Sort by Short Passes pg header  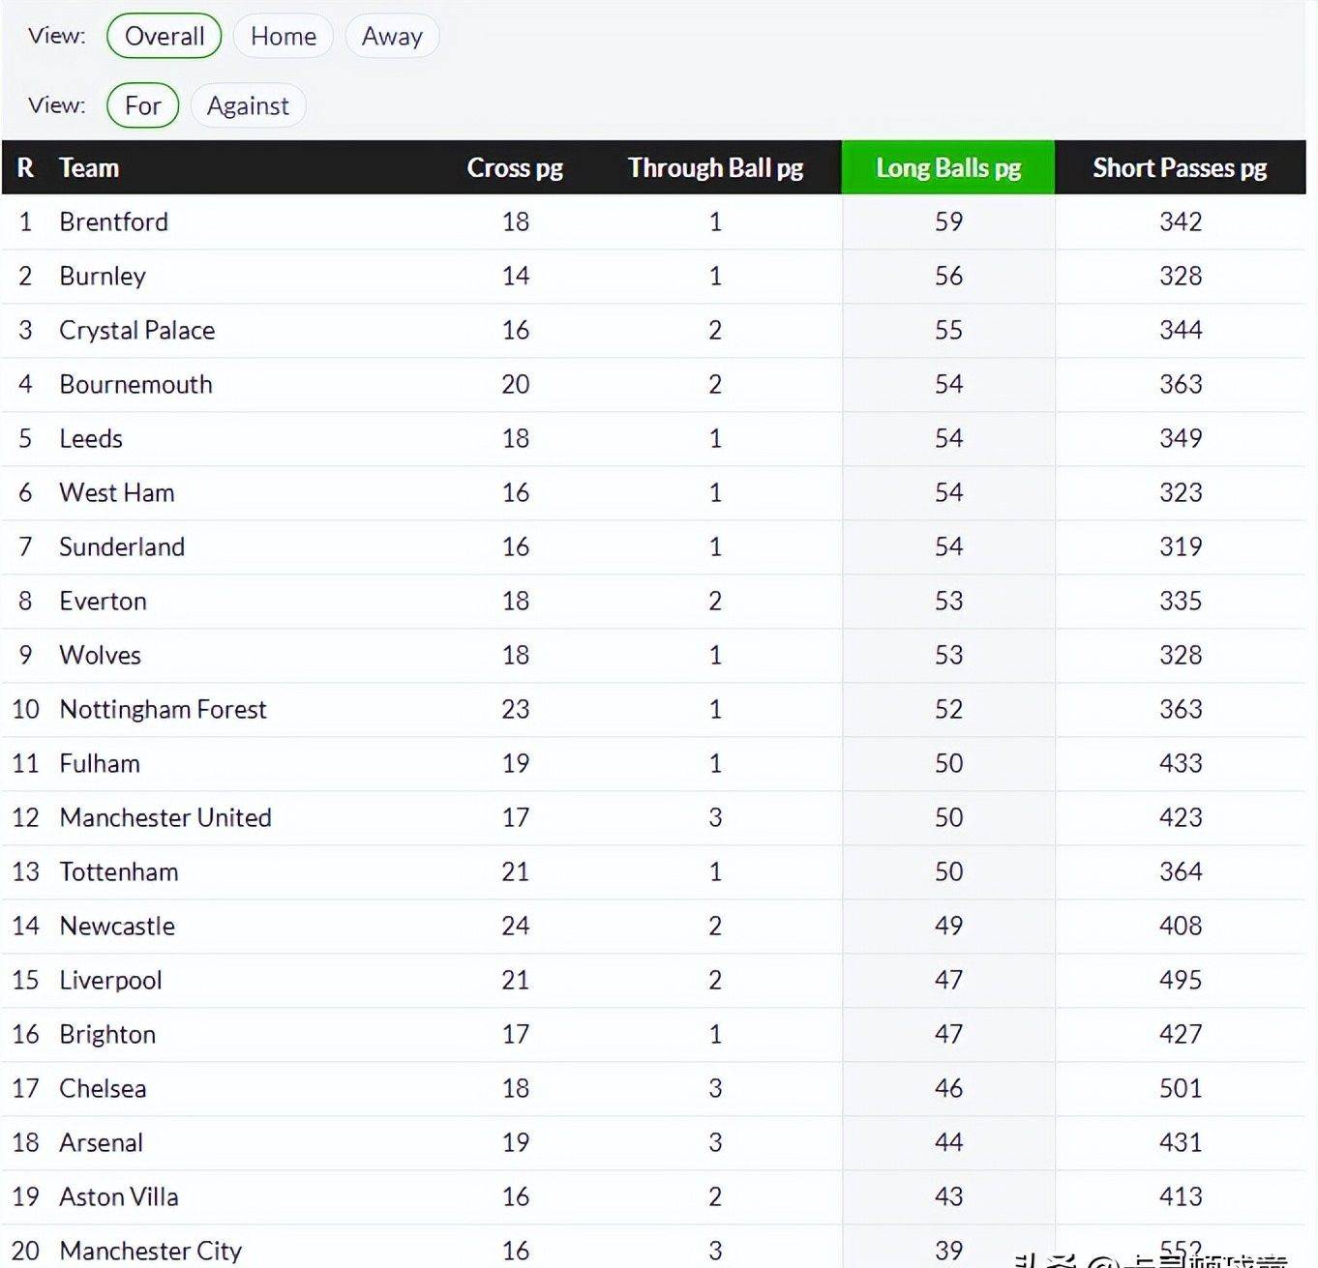point(1180,168)
